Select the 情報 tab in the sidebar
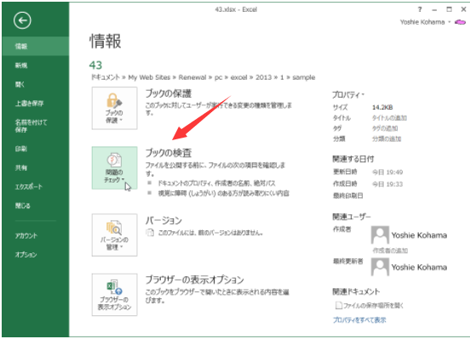470x339 pixels. (36, 46)
